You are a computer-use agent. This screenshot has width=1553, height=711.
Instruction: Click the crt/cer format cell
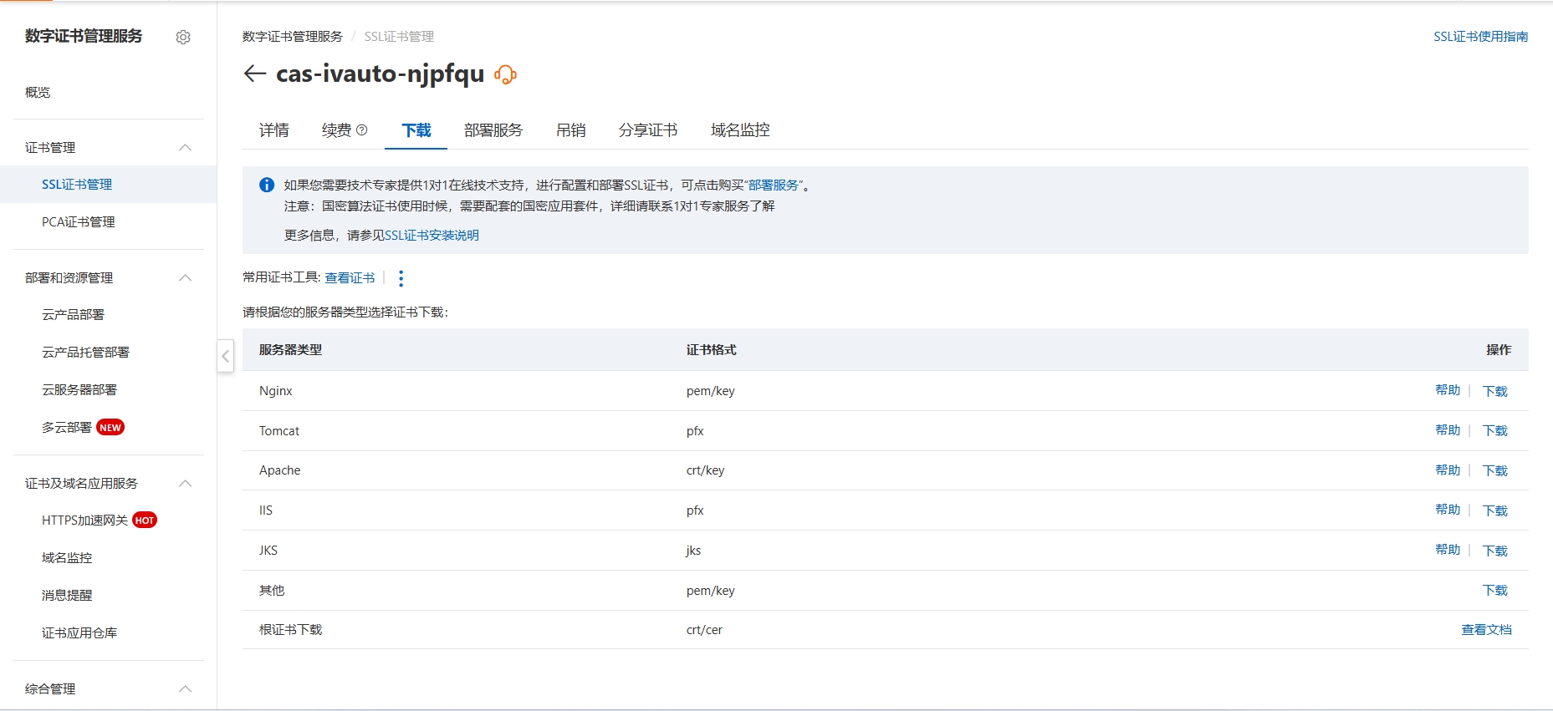704,630
